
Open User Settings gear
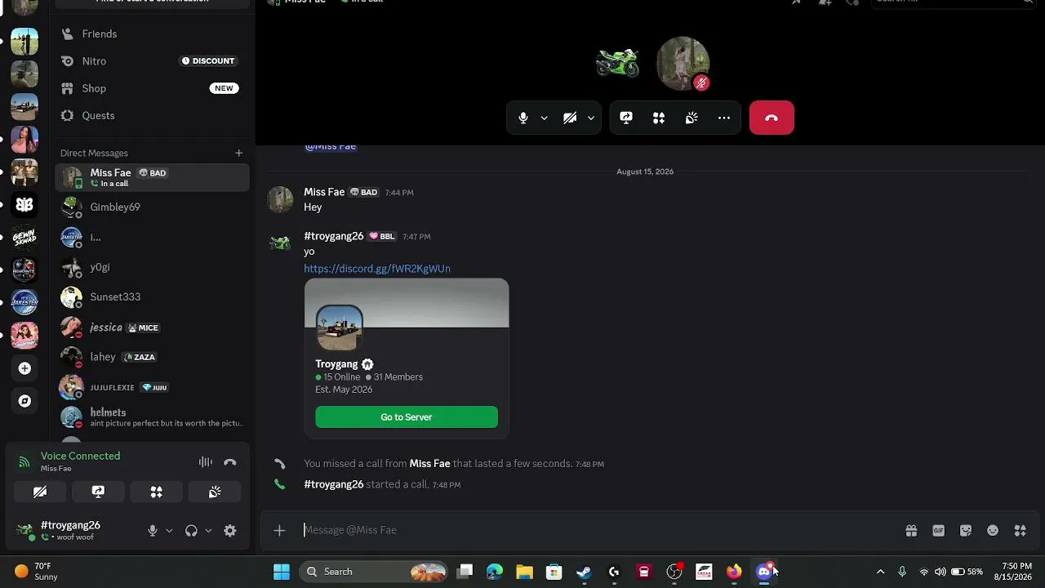point(230,531)
